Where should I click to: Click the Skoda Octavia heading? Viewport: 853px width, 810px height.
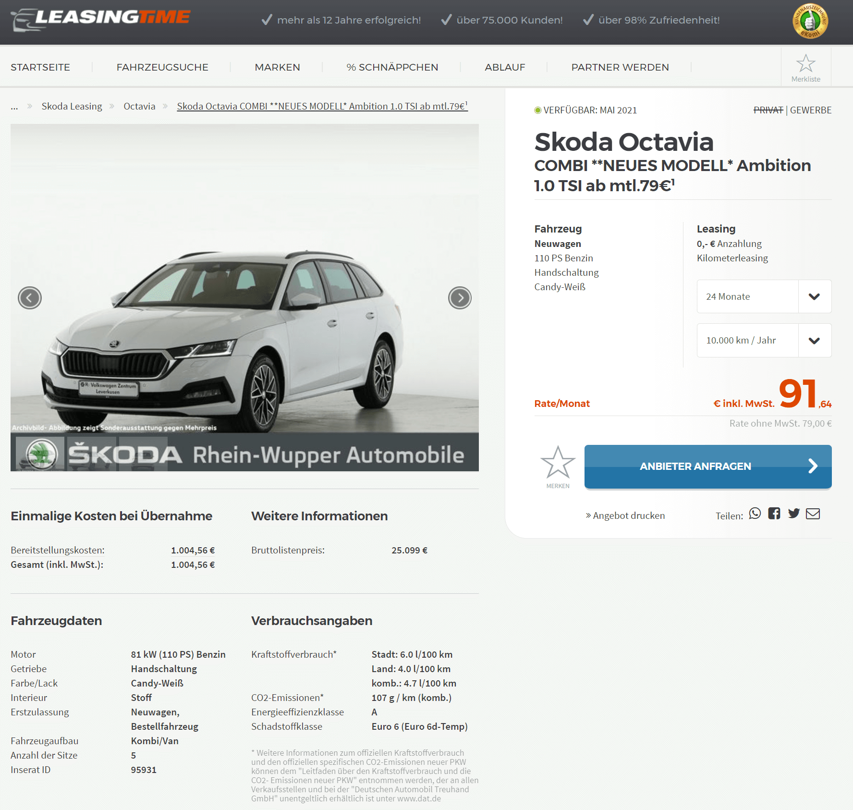pos(624,142)
